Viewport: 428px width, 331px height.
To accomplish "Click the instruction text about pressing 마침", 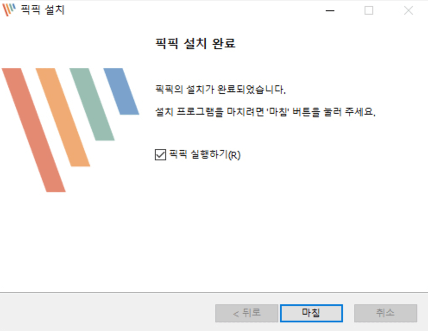I will point(265,112).
